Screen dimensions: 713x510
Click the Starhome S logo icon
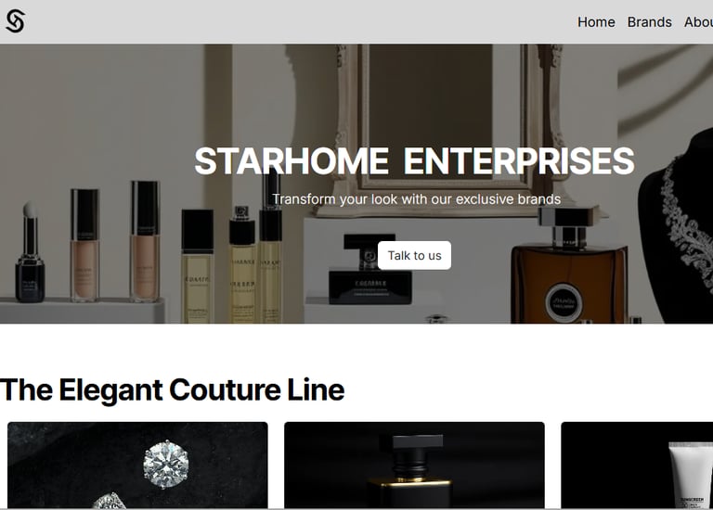[16, 21]
